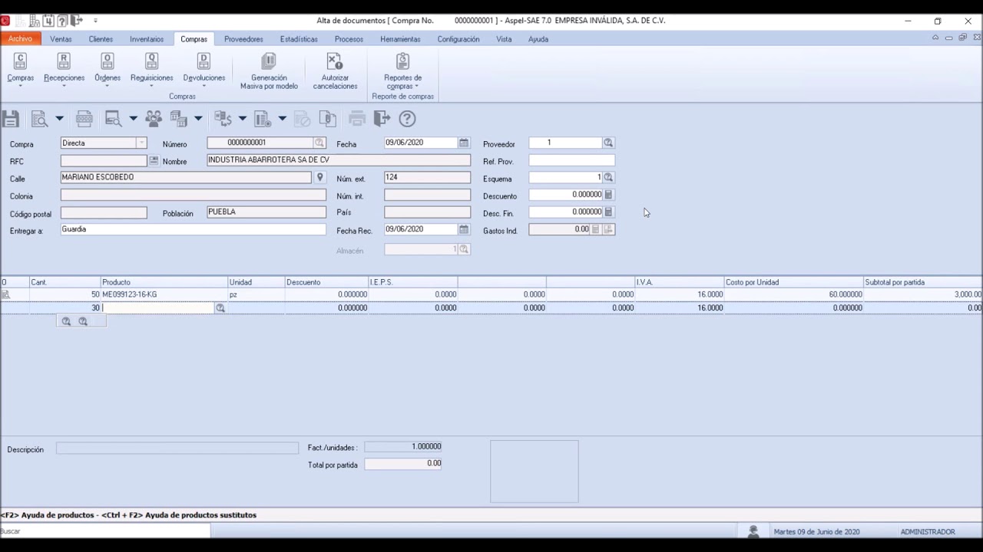Click the search magnifier next to Proveedor

(608, 143)
